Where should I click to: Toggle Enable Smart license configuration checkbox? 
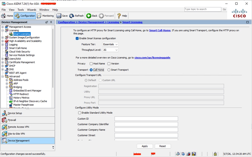click(x=77, y=38)
